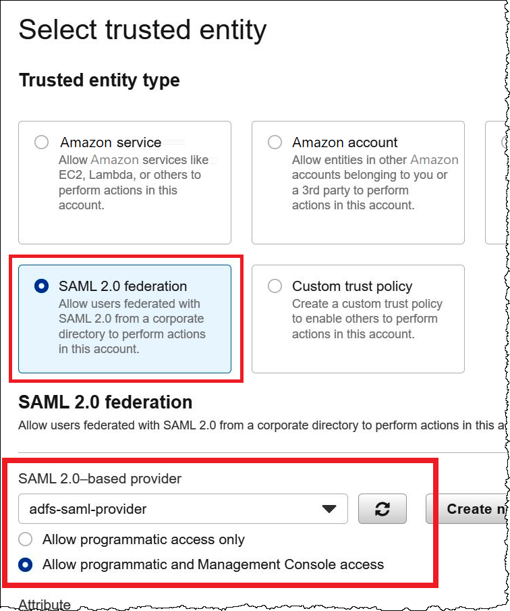
Task: Enable the programmatic access only radio button
Action: [x=26, y=539]
